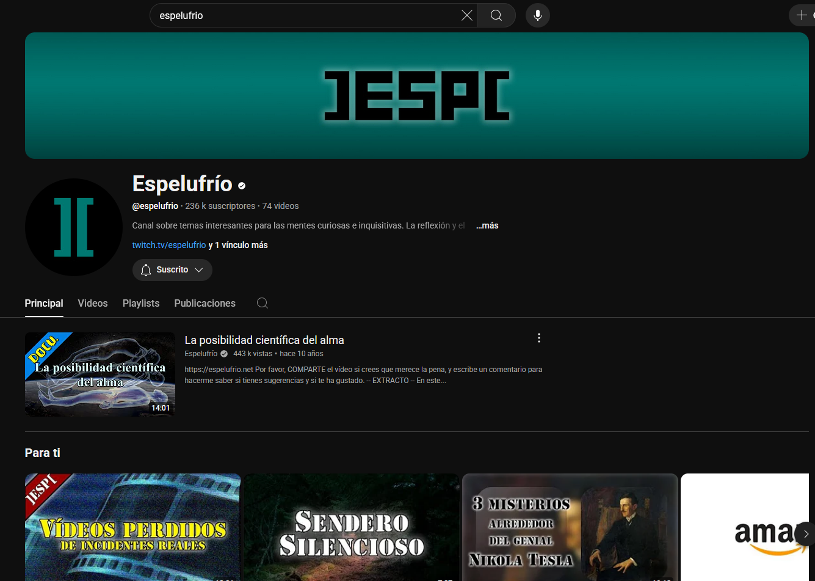This screenshot has height=581, width=815.
Task: Play the Sendero Silencioso video thumbnail
Action: point(352,528)
